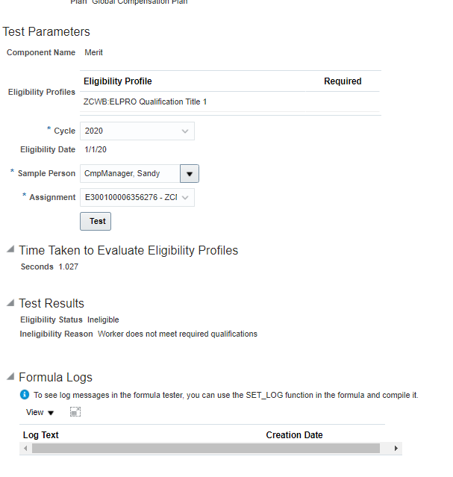Open the Sample Person search dropdown arrow

point(190,174)
